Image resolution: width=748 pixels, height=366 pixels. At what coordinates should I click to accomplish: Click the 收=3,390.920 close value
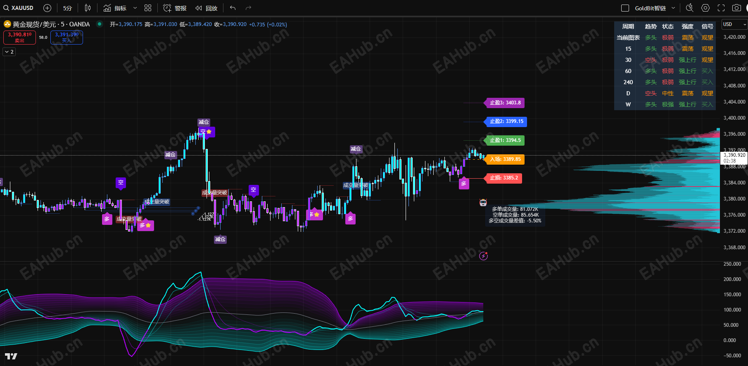tap(230, 24)
